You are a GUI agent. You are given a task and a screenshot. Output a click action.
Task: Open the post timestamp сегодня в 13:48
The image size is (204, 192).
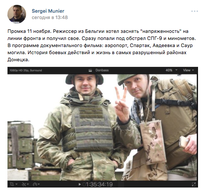click(50, 18)
